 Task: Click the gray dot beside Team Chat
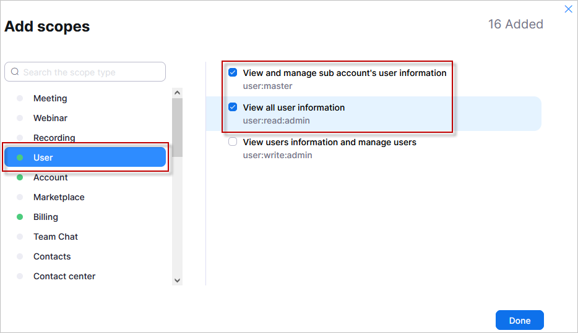pyautogui.click(x=20, y=237)
